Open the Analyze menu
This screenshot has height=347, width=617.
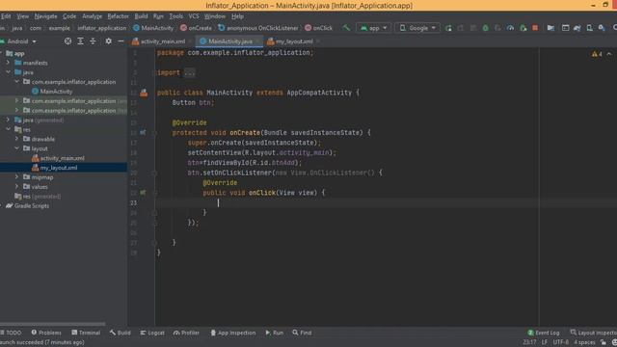[92, 16]
